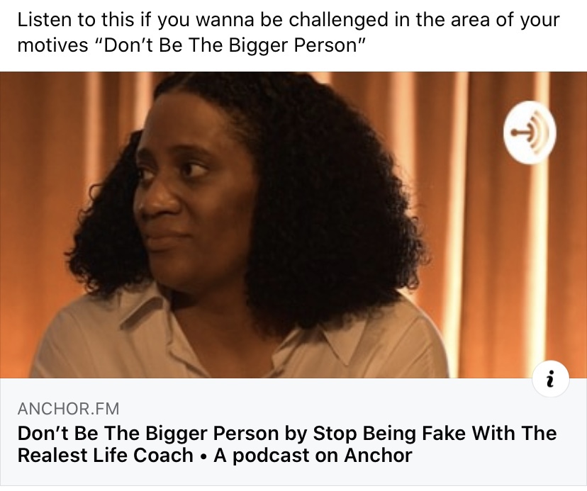Click the link preview card footer area
The width and height of the screenshot is (587, 491).
tap(293, 432)
